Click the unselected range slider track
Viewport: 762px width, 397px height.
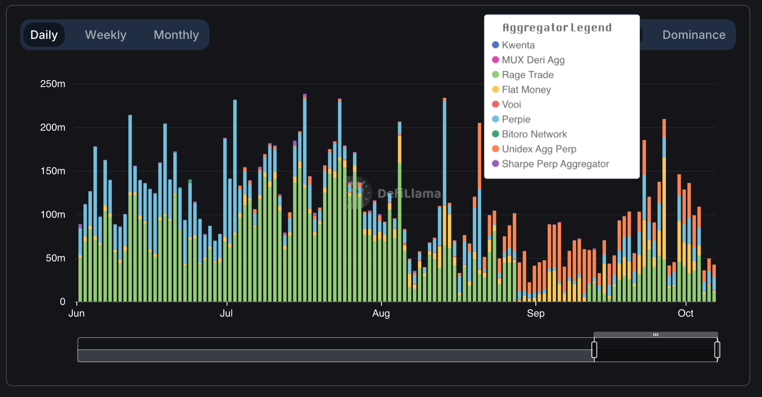(335, 349)
